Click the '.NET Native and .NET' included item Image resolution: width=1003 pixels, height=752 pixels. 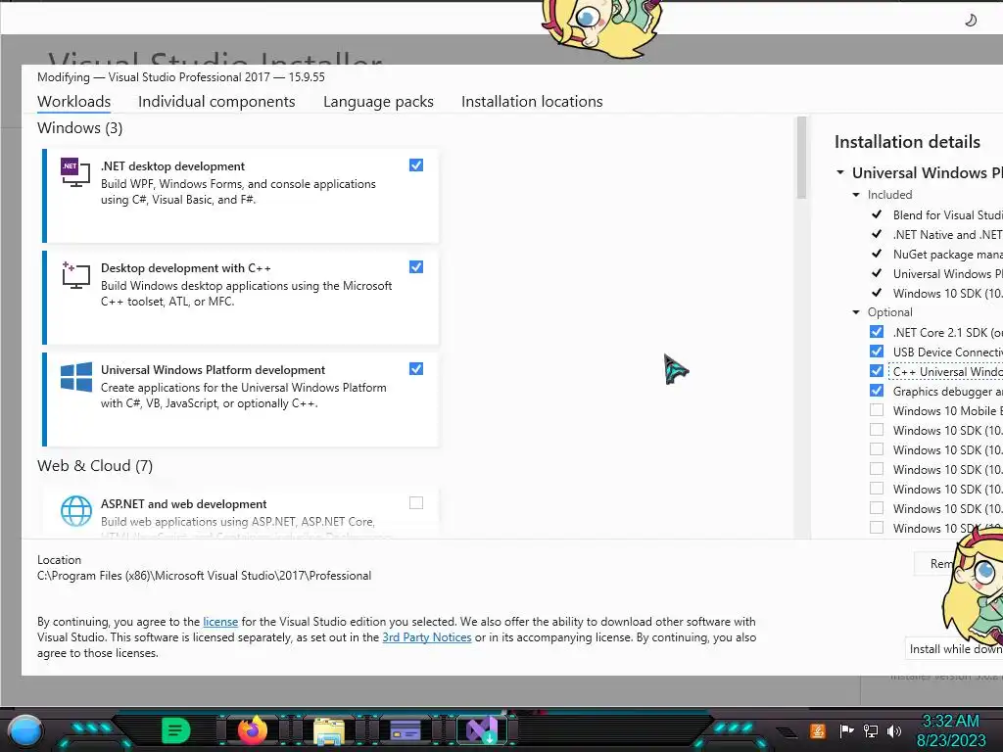pyautogui.click(x=947, y=235)
